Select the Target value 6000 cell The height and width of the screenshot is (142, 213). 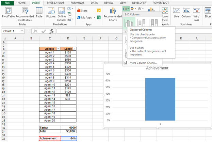point(68,128)
